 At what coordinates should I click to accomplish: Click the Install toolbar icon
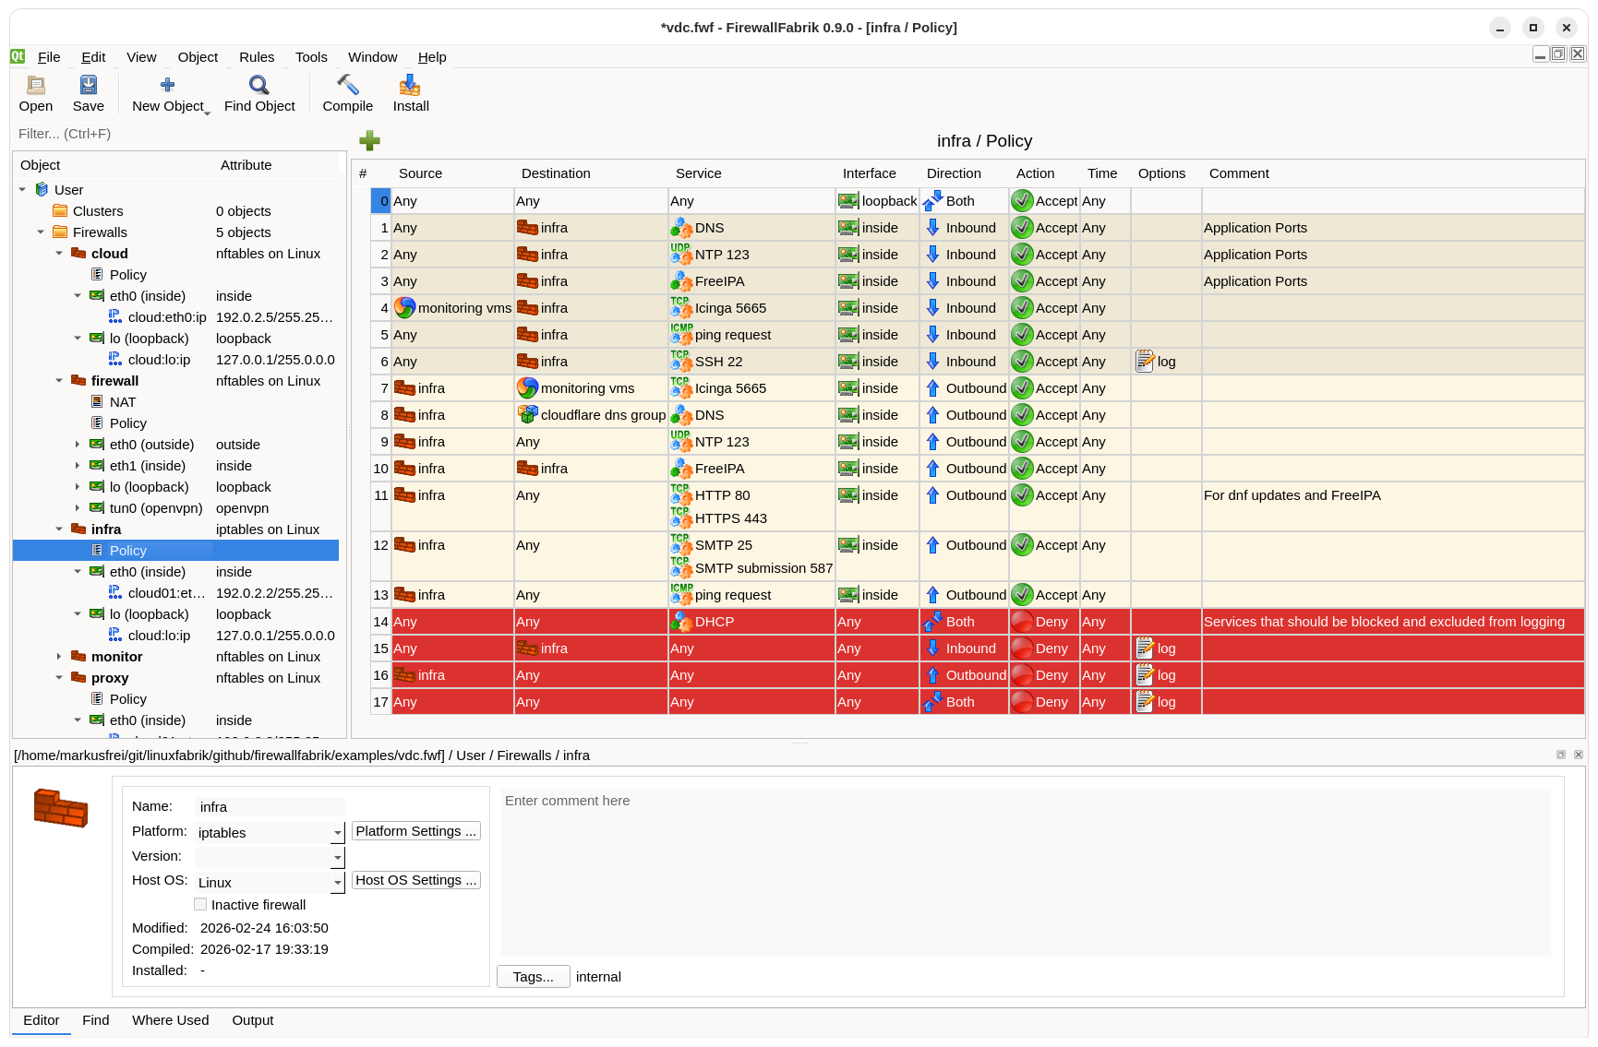(410, 86)
